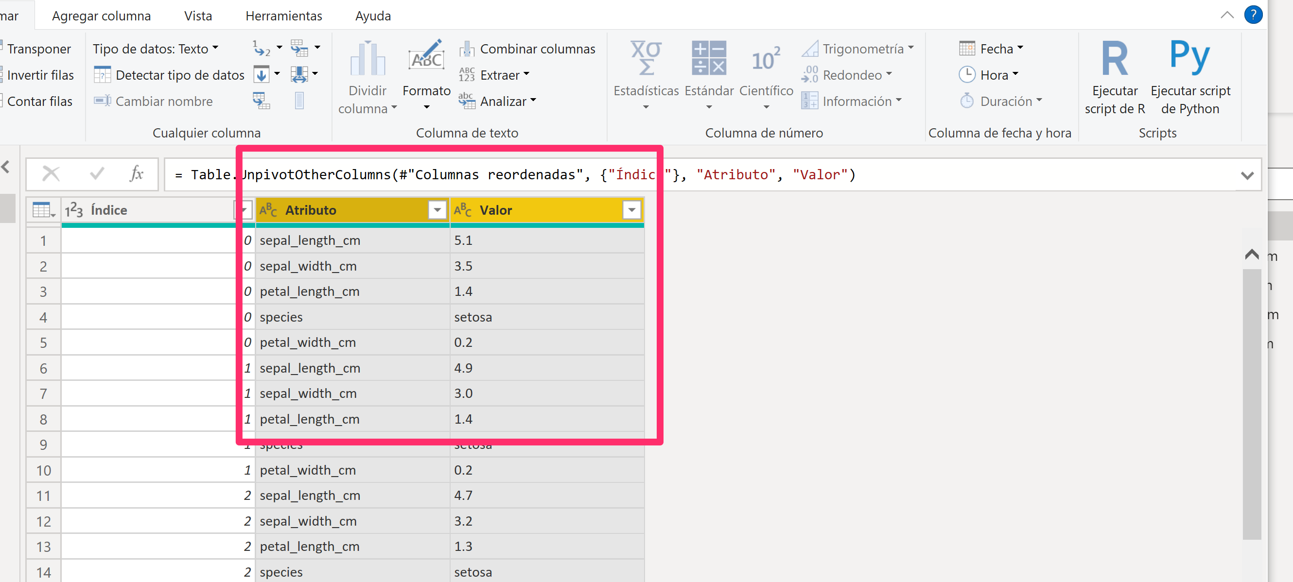Image resolution: width=1293 pixels, height=582 pixels.
Task: Click 'petal_width_cm' cell in row 10
Action: click(353, 470)
